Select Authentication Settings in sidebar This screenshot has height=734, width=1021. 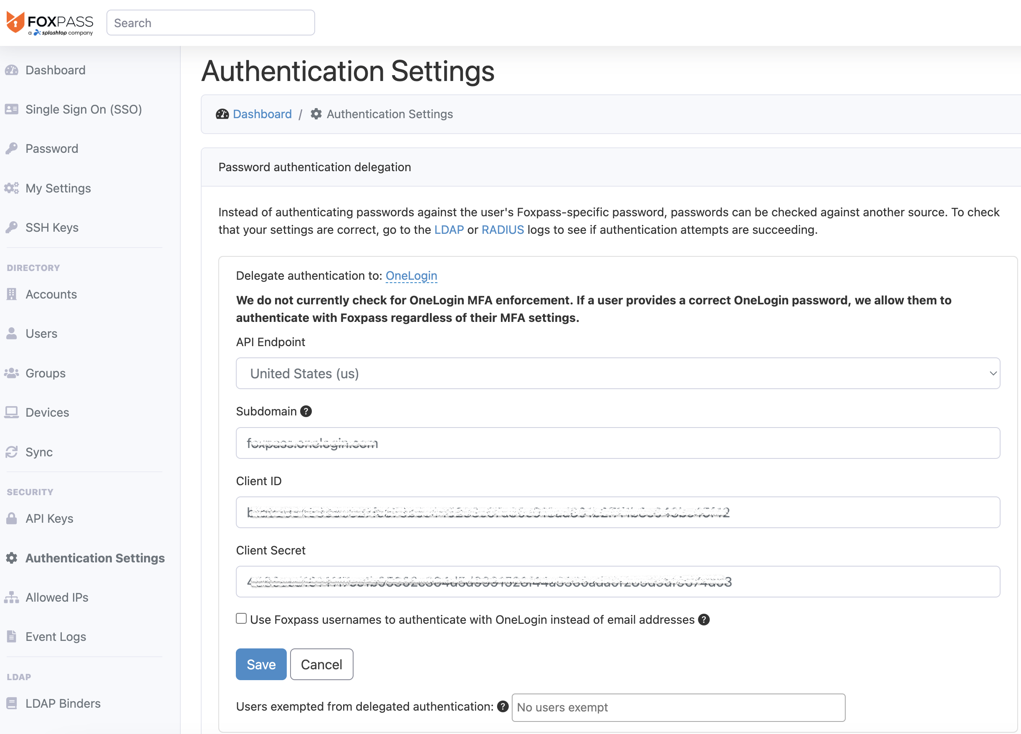(95, 558)
